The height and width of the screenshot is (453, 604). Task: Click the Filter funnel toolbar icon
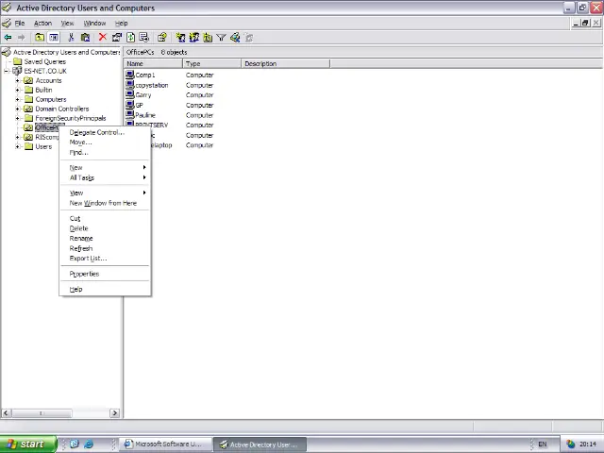(x=221, y=38)
